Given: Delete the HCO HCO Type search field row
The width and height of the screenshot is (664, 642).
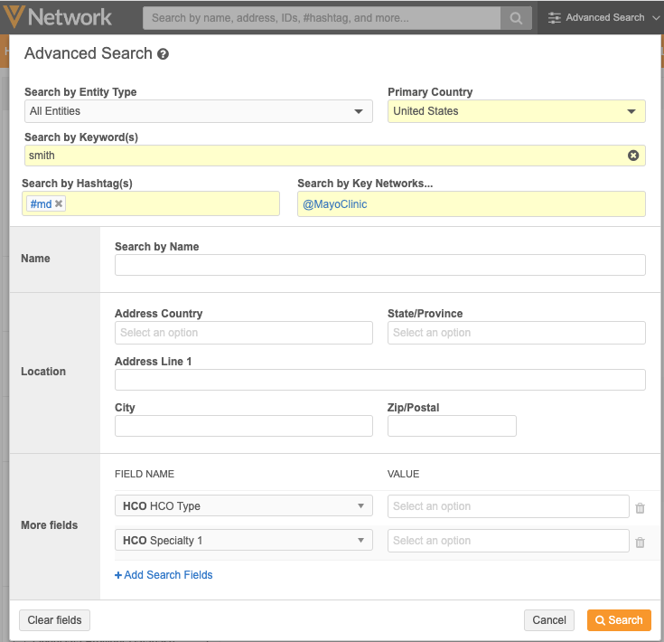Looking at the screenshot, I should tap(640, 508).
